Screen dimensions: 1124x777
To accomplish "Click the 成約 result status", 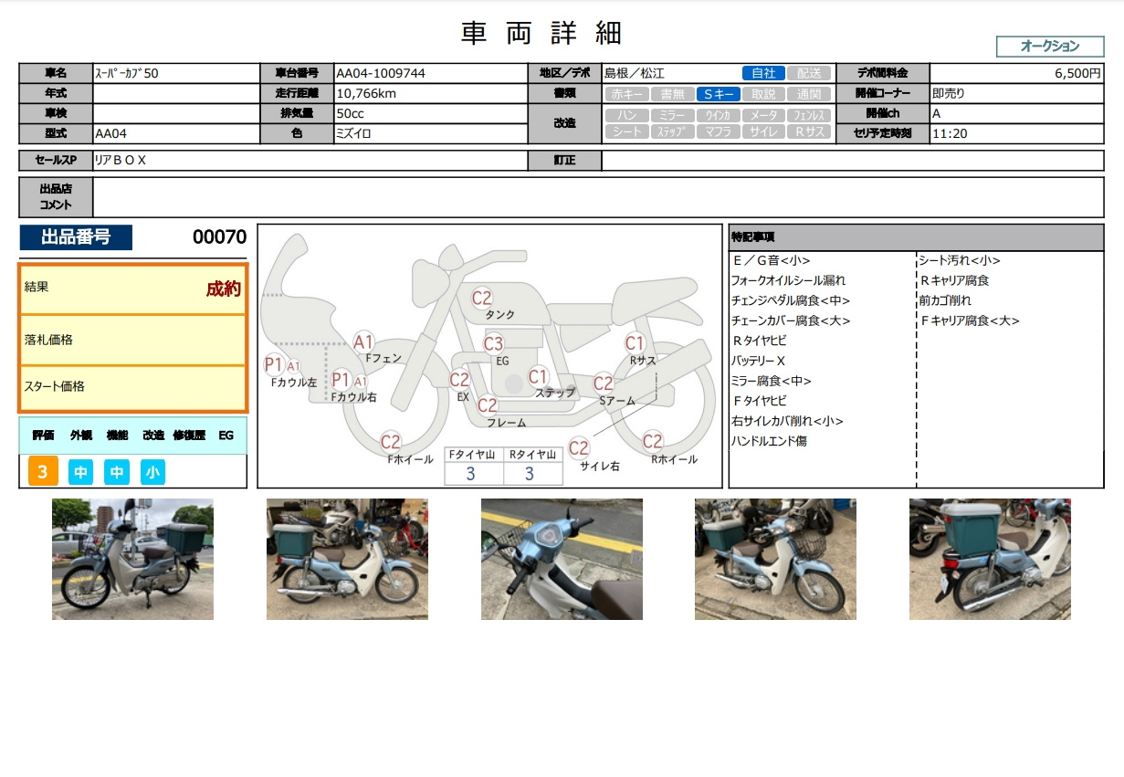I will [224, 289].
